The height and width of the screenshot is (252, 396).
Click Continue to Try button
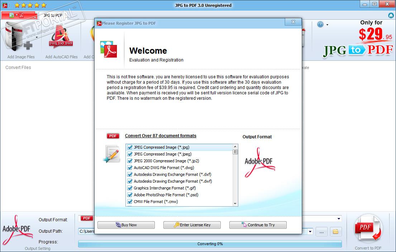pos(258,225)
